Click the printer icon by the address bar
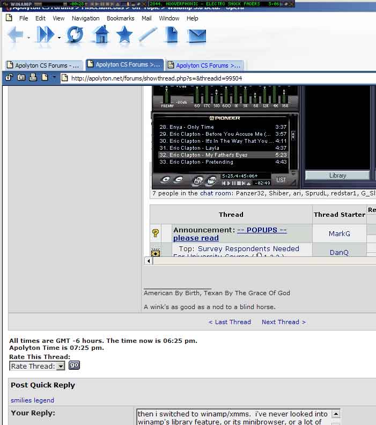Screen dimensions: 376x425 click(x=33, y=77)
